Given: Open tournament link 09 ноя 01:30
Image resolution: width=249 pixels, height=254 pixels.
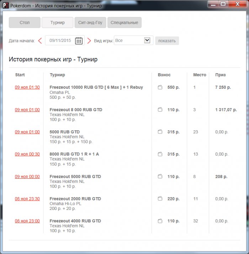Looking at the screenshot, I should [x=27, y=87].
